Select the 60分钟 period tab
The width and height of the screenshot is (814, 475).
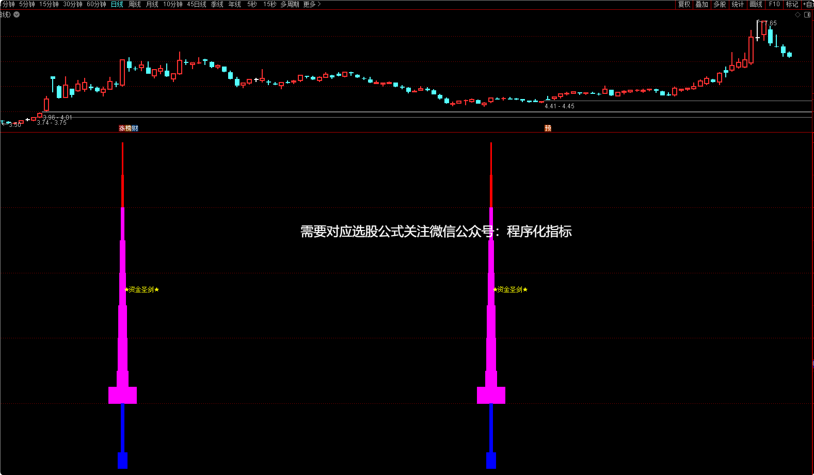97,4
